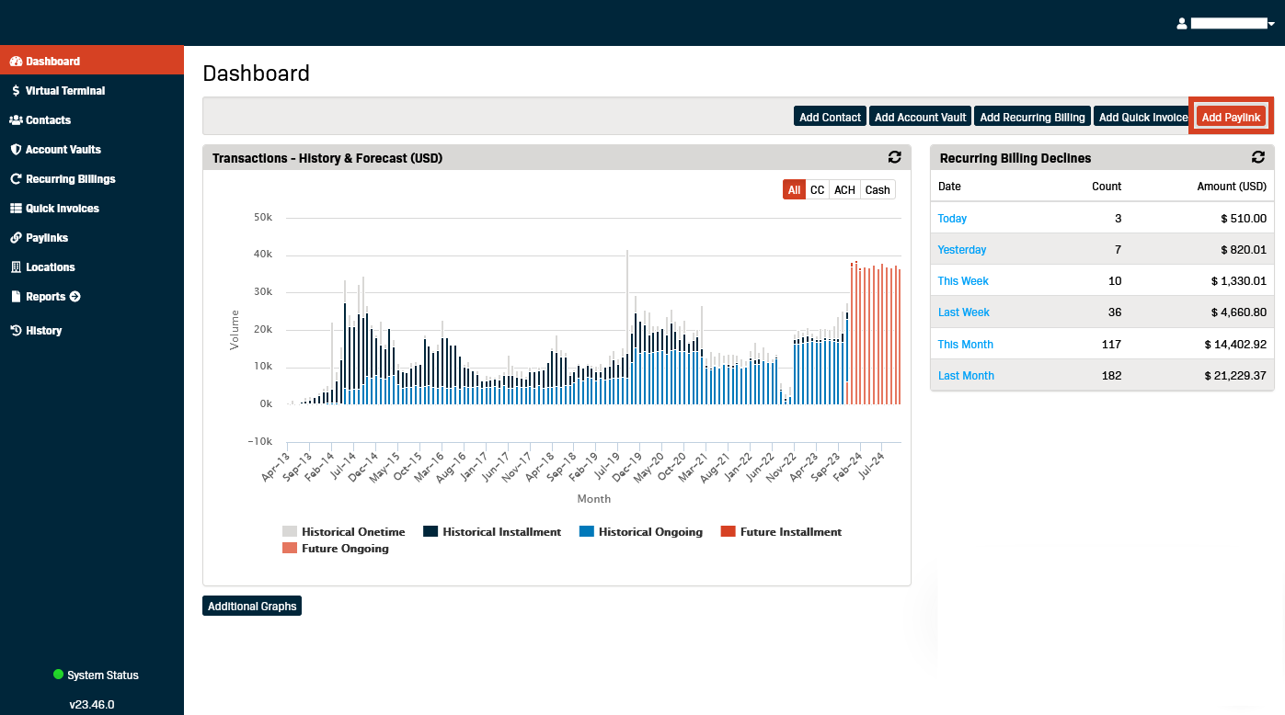
Task: Toggle Historical Installment legend swatch
Action: (430, 532)
